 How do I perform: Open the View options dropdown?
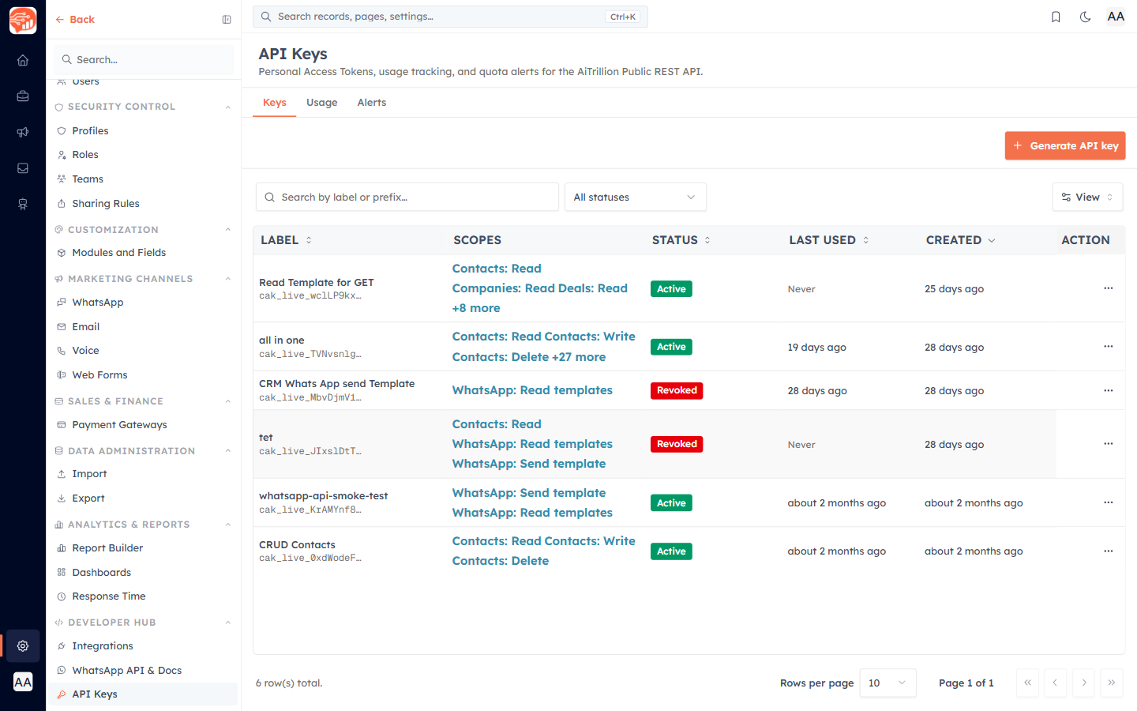click(x=1087, y=197)
